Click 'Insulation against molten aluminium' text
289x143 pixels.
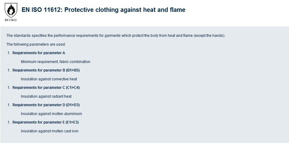(x=51, y=114)
